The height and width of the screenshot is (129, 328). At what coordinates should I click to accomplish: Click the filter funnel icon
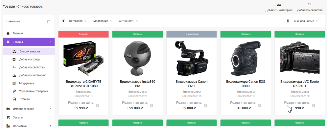click(x=63, y=21)
